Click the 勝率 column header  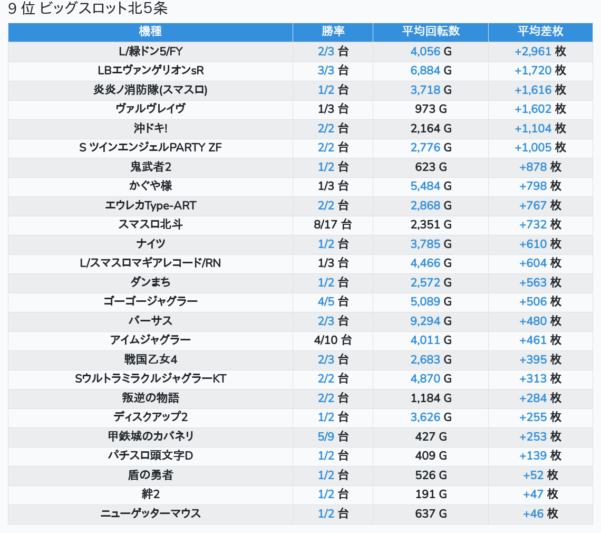pos(333,32)
